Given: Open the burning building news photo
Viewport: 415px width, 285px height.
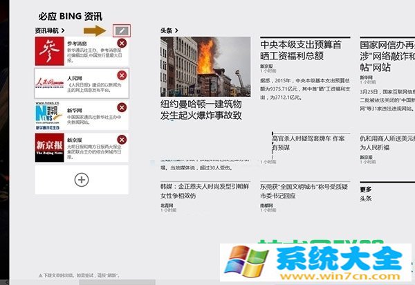Looking at the screenshot, I should coord(205,66).
